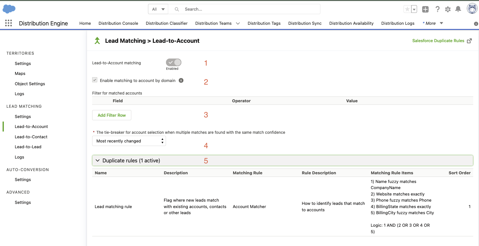Viewport: 479px width, 246px height.
Task: Click the Rule Description column header
Action: click(319, 173)
